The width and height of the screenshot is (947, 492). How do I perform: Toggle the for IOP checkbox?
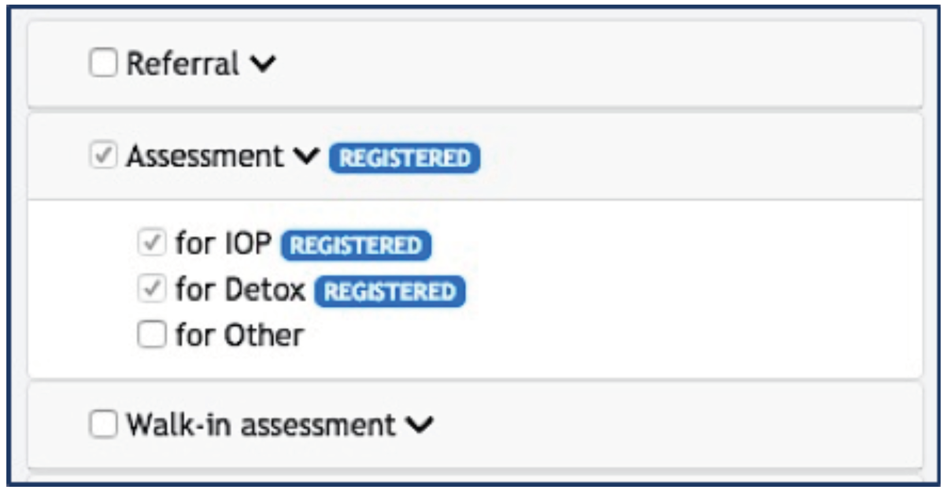[151, 243]
